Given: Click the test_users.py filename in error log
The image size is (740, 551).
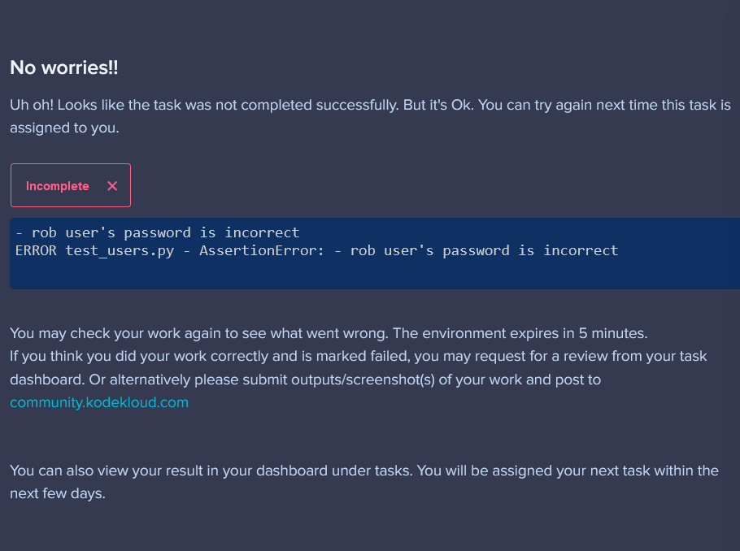Looking at the screenshot, I should [120, 250].
